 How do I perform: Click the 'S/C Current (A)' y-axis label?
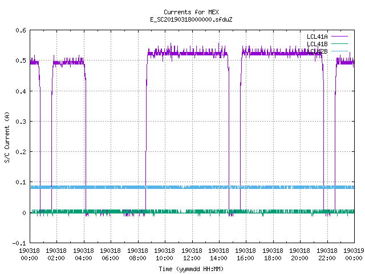coord(7,137)
